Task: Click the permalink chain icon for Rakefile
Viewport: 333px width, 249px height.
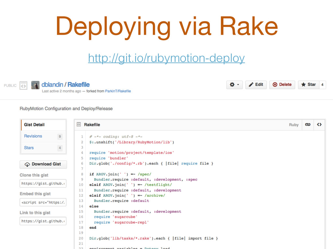Action: click(308, 124)
